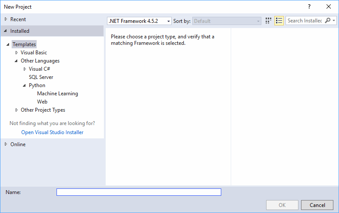
Task: Open the search options dropdown arrow
Action: [334, 21]
